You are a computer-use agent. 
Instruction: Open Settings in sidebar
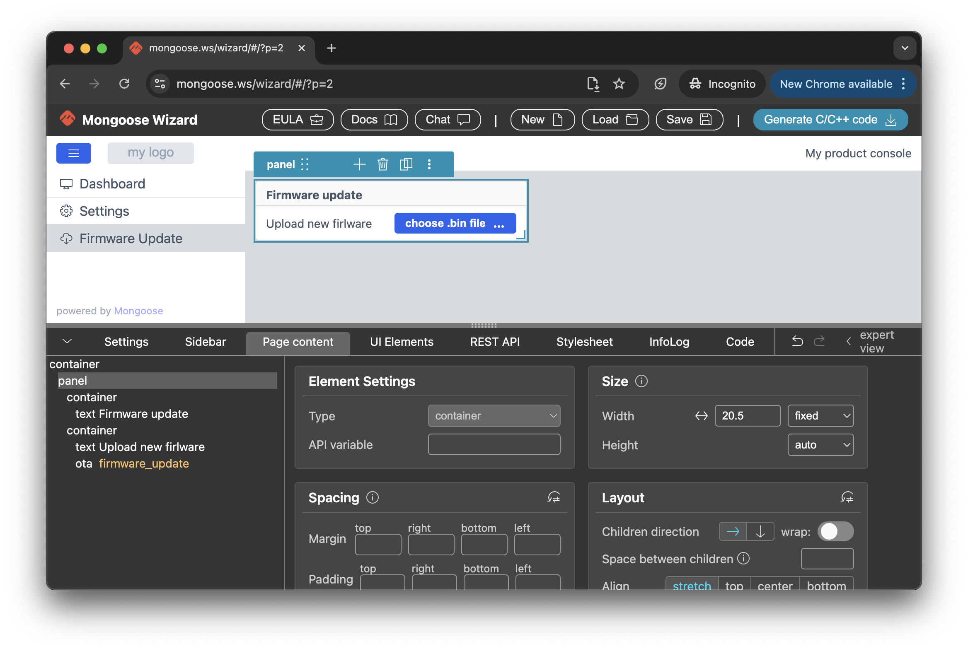point(146,211)
